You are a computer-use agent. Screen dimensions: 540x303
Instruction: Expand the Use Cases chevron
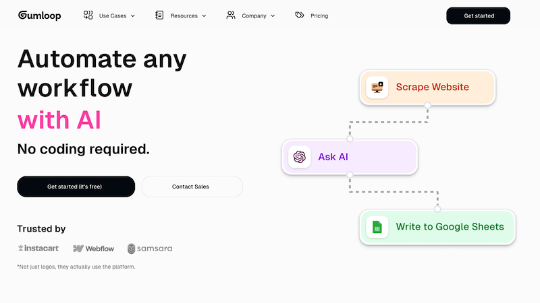click(133, 15)
